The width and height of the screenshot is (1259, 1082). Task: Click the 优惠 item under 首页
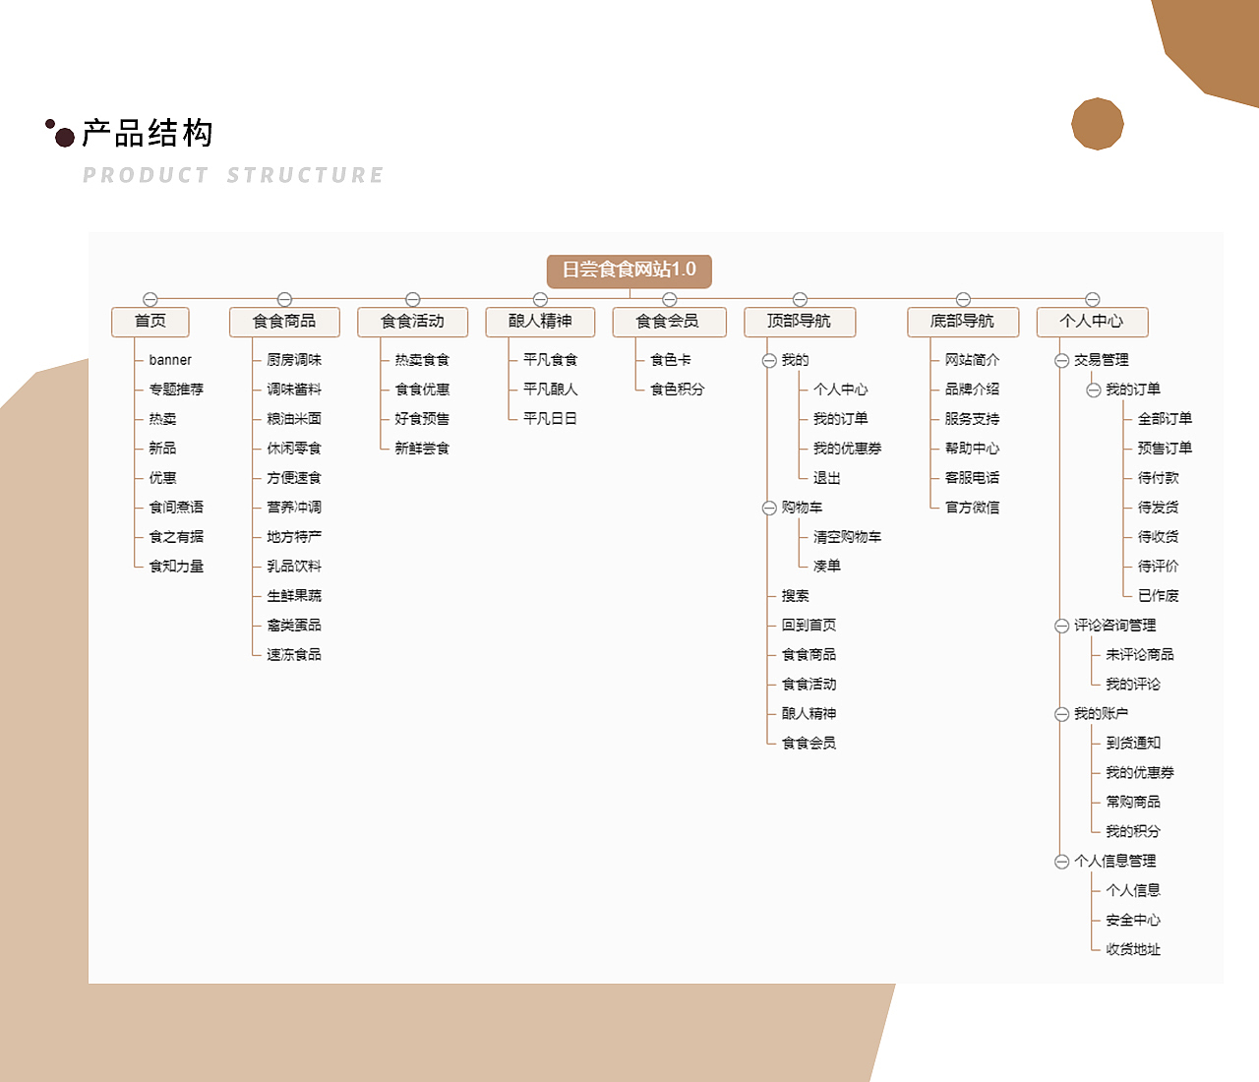162,478
